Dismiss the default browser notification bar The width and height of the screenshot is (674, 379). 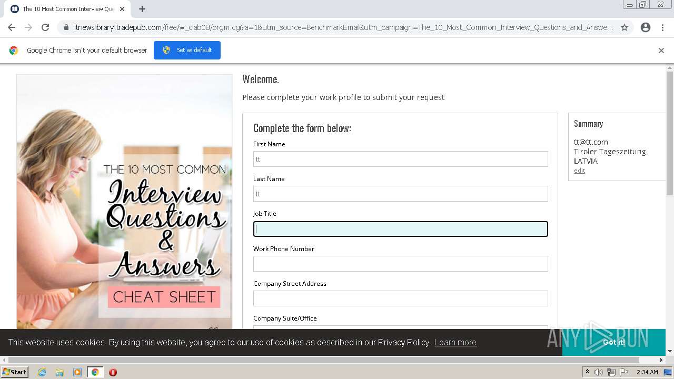(x=661, y=51)
